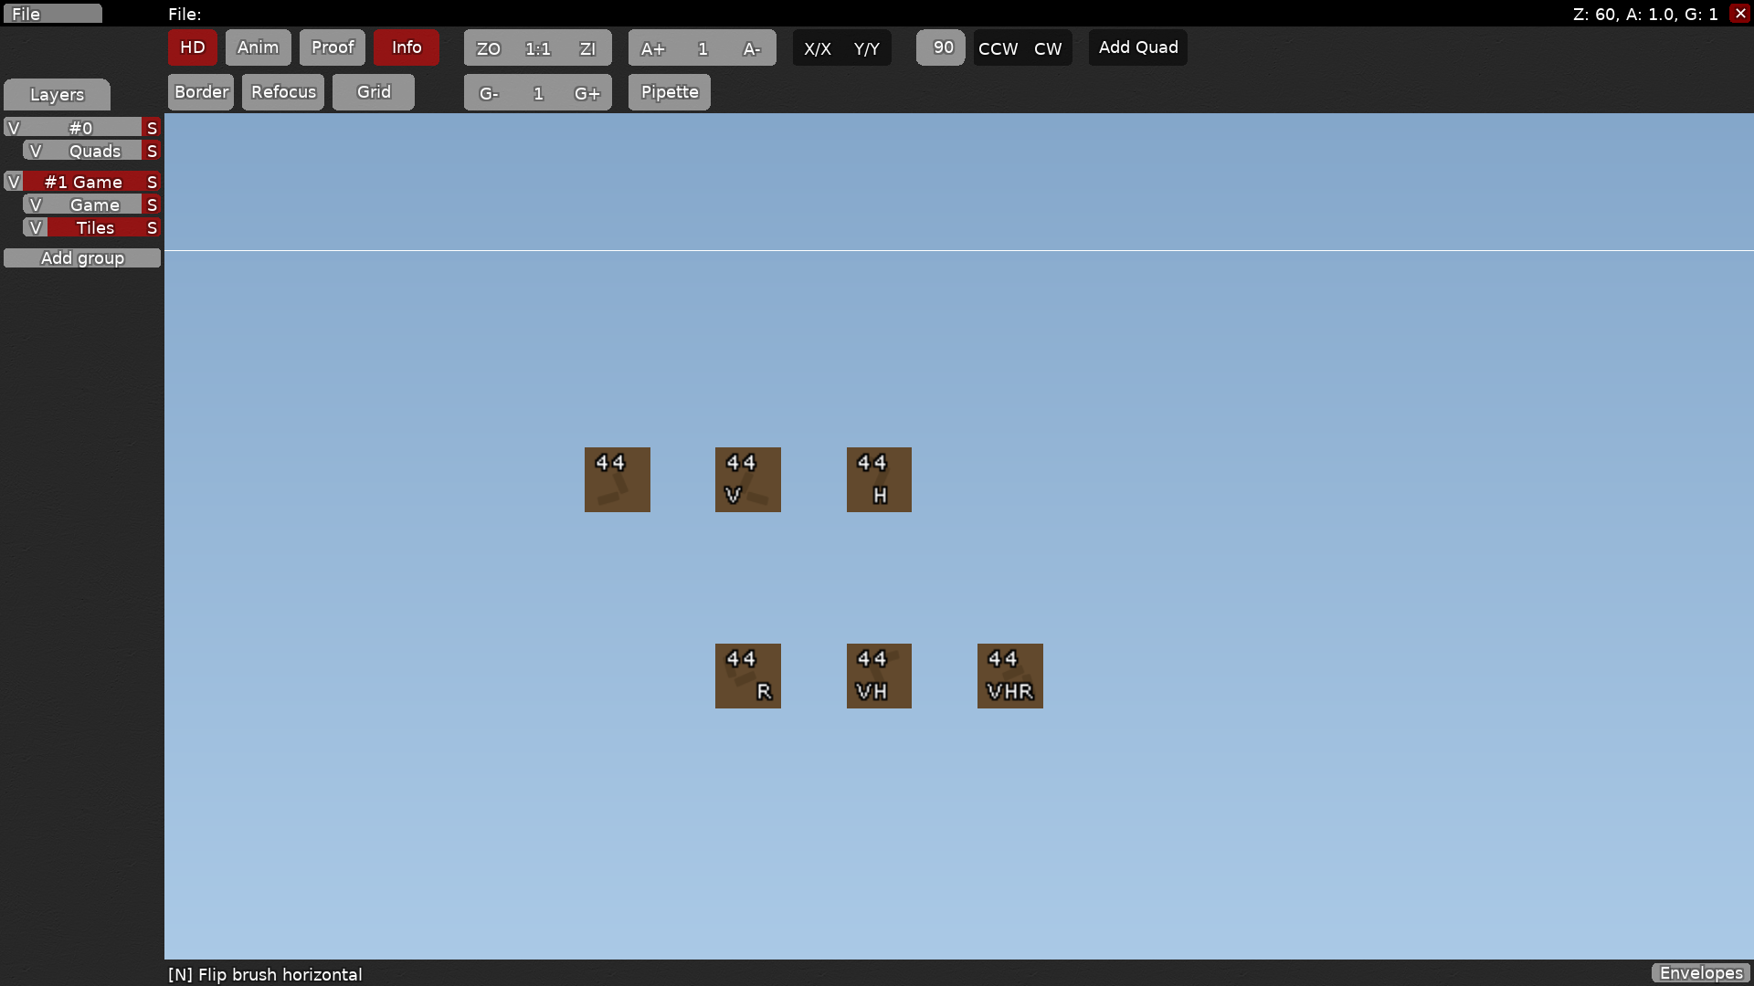This screenshot has height=986, width=1754.
Task: Click the unflipped tile 44
Action: pos(618,479)
